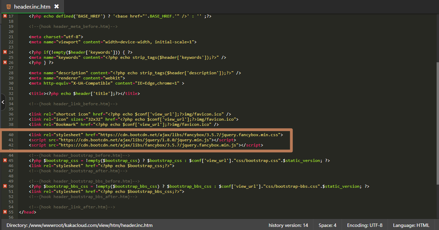Select the header.inc.htm file tab
The height and width of the screenshot is (230, 439).
[32, 7]
